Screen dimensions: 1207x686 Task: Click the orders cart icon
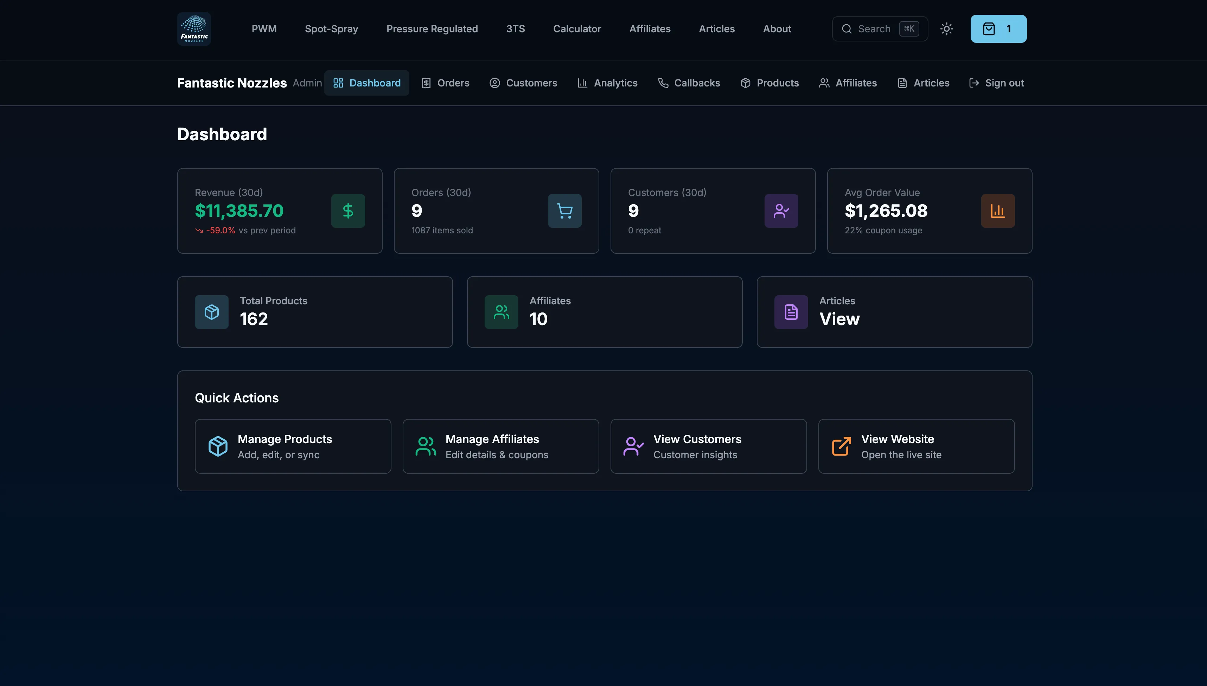564,211
